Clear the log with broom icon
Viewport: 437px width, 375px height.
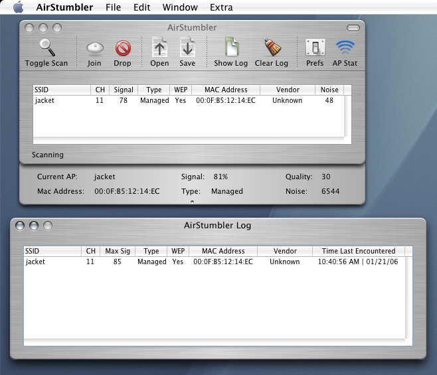271,48
